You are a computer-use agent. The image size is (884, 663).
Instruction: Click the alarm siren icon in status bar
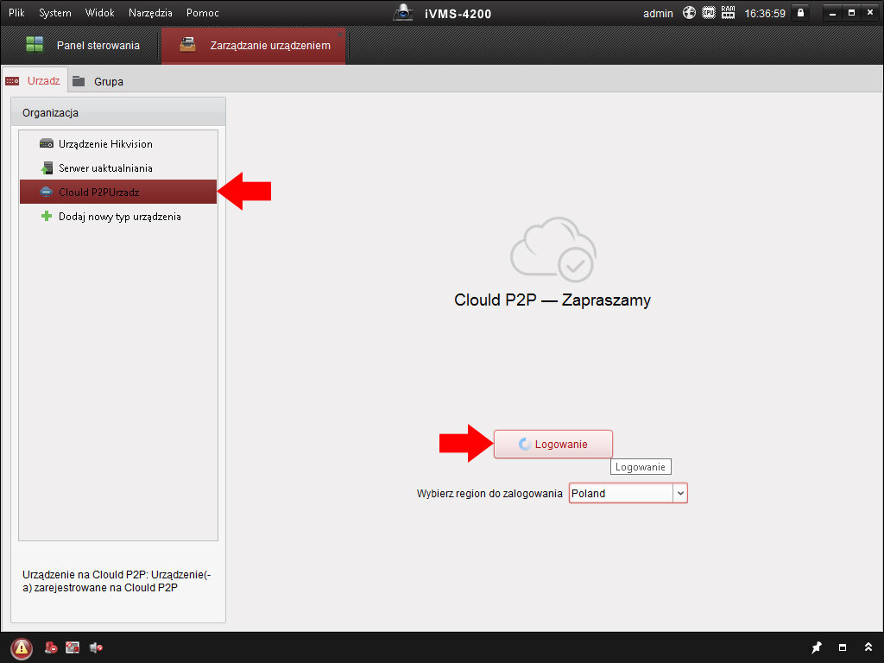tap(52, 647)
